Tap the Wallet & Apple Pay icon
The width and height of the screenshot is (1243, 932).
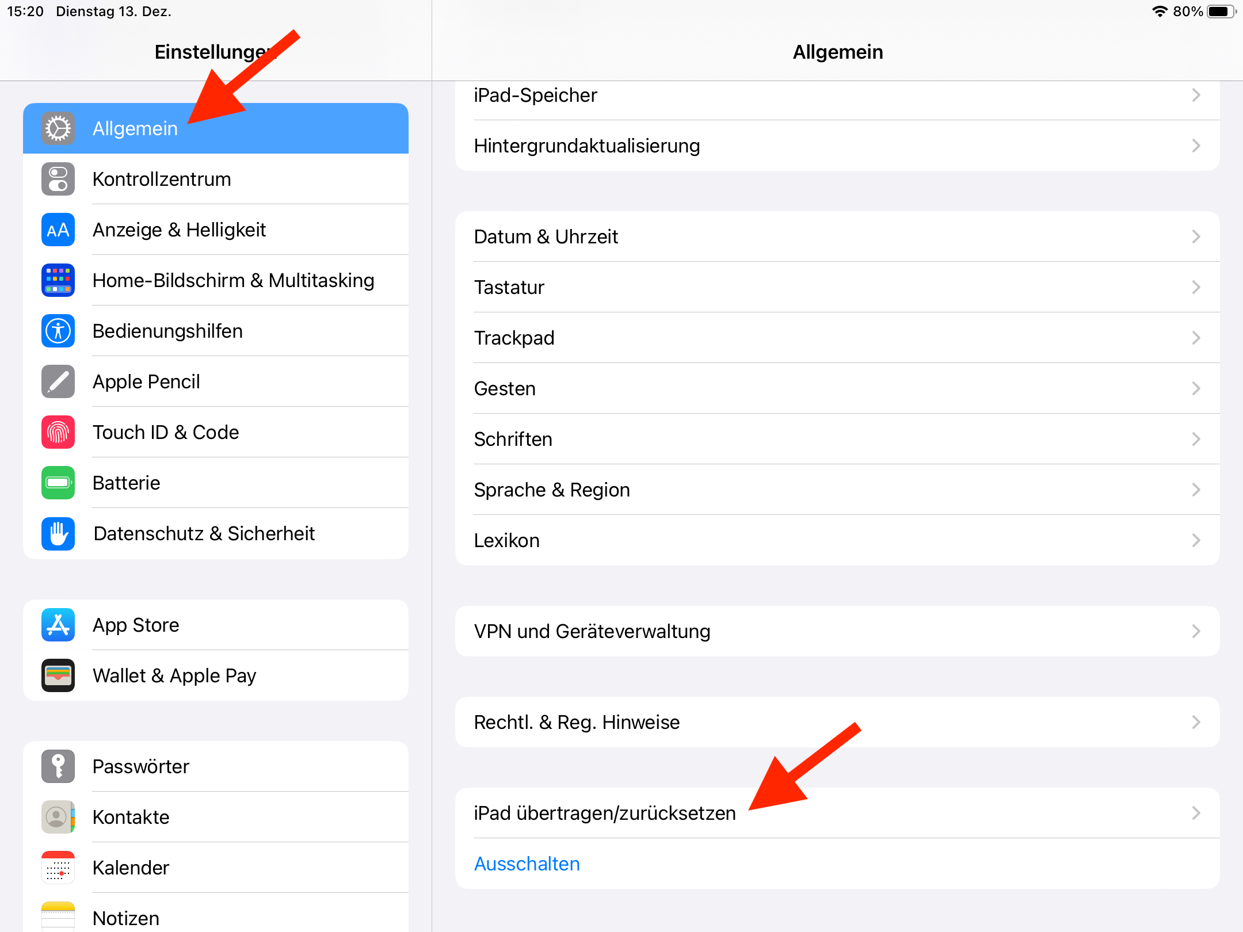pos(58,675)
